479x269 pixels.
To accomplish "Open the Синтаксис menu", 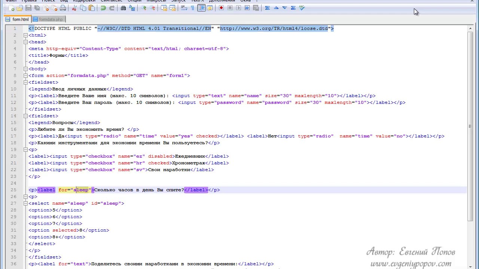I will tap(111, 1).
